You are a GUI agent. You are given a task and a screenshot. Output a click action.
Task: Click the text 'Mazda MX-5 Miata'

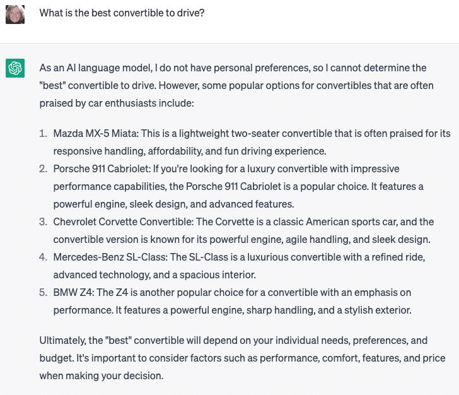tap(95, 134)
